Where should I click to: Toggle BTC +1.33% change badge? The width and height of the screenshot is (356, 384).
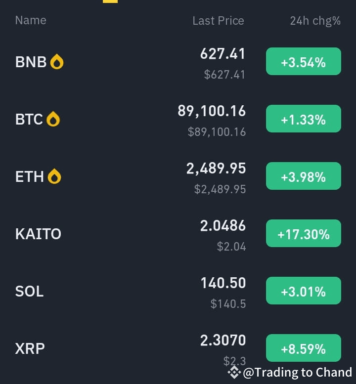tap(304, 119)
